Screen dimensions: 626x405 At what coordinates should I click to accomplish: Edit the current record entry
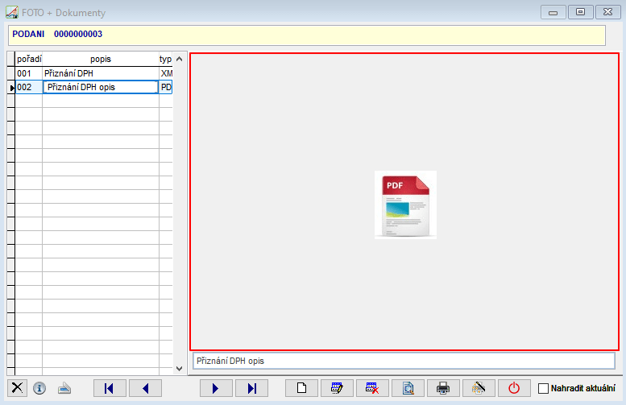click(x=337, y=388)
